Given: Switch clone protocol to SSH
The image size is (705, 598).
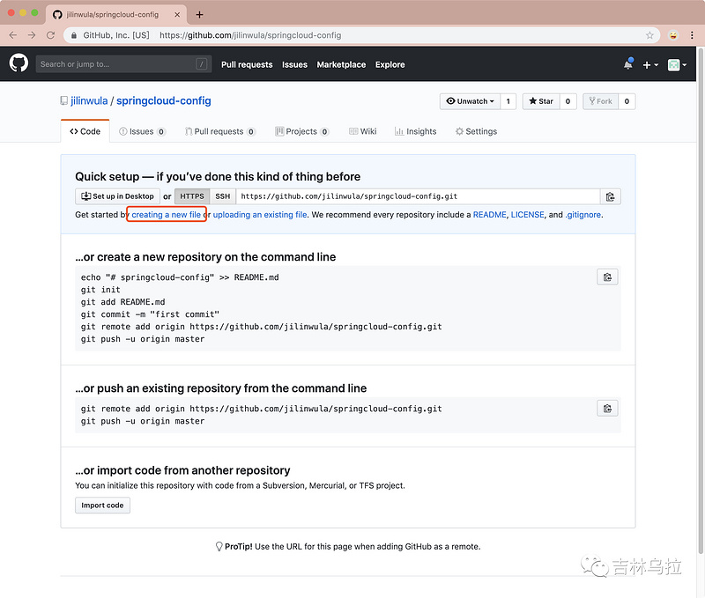Looking at the screenshot, I should (x=223, y=196).
